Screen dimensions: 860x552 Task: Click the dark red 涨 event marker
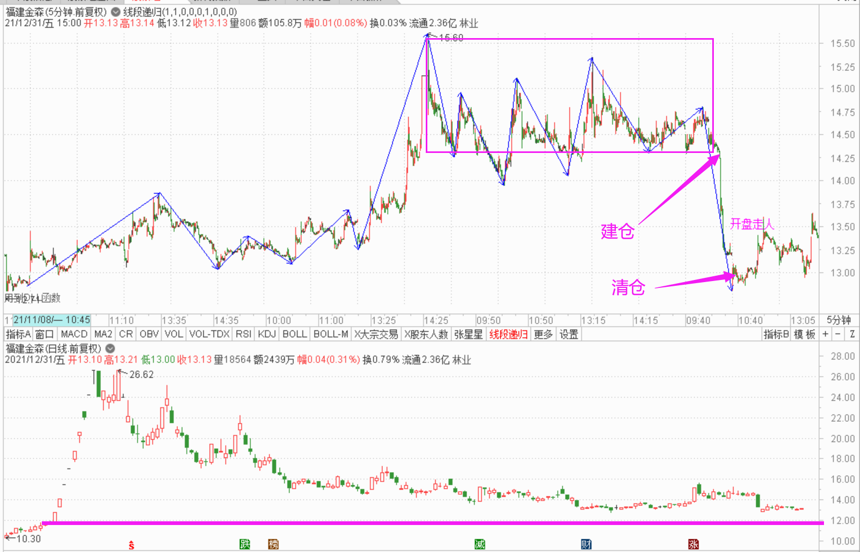(693, 544)
